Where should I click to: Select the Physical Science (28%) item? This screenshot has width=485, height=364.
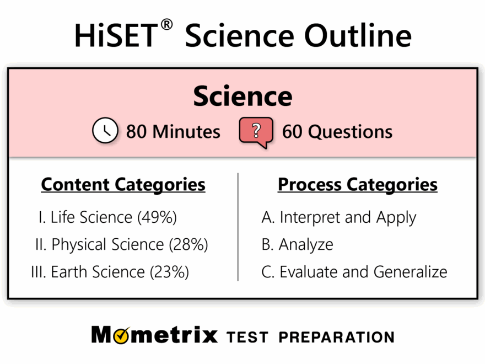pos(121,244)
